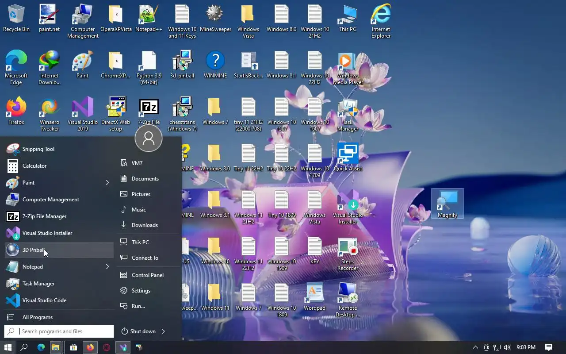Open the Pictures link in Start menu
Screen dimensions: 566x354
pos(148,194)
